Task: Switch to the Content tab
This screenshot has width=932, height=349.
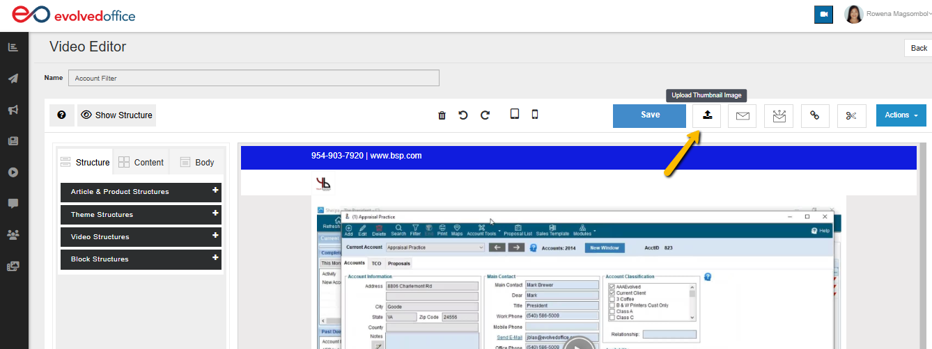Action: coord(141,162)
